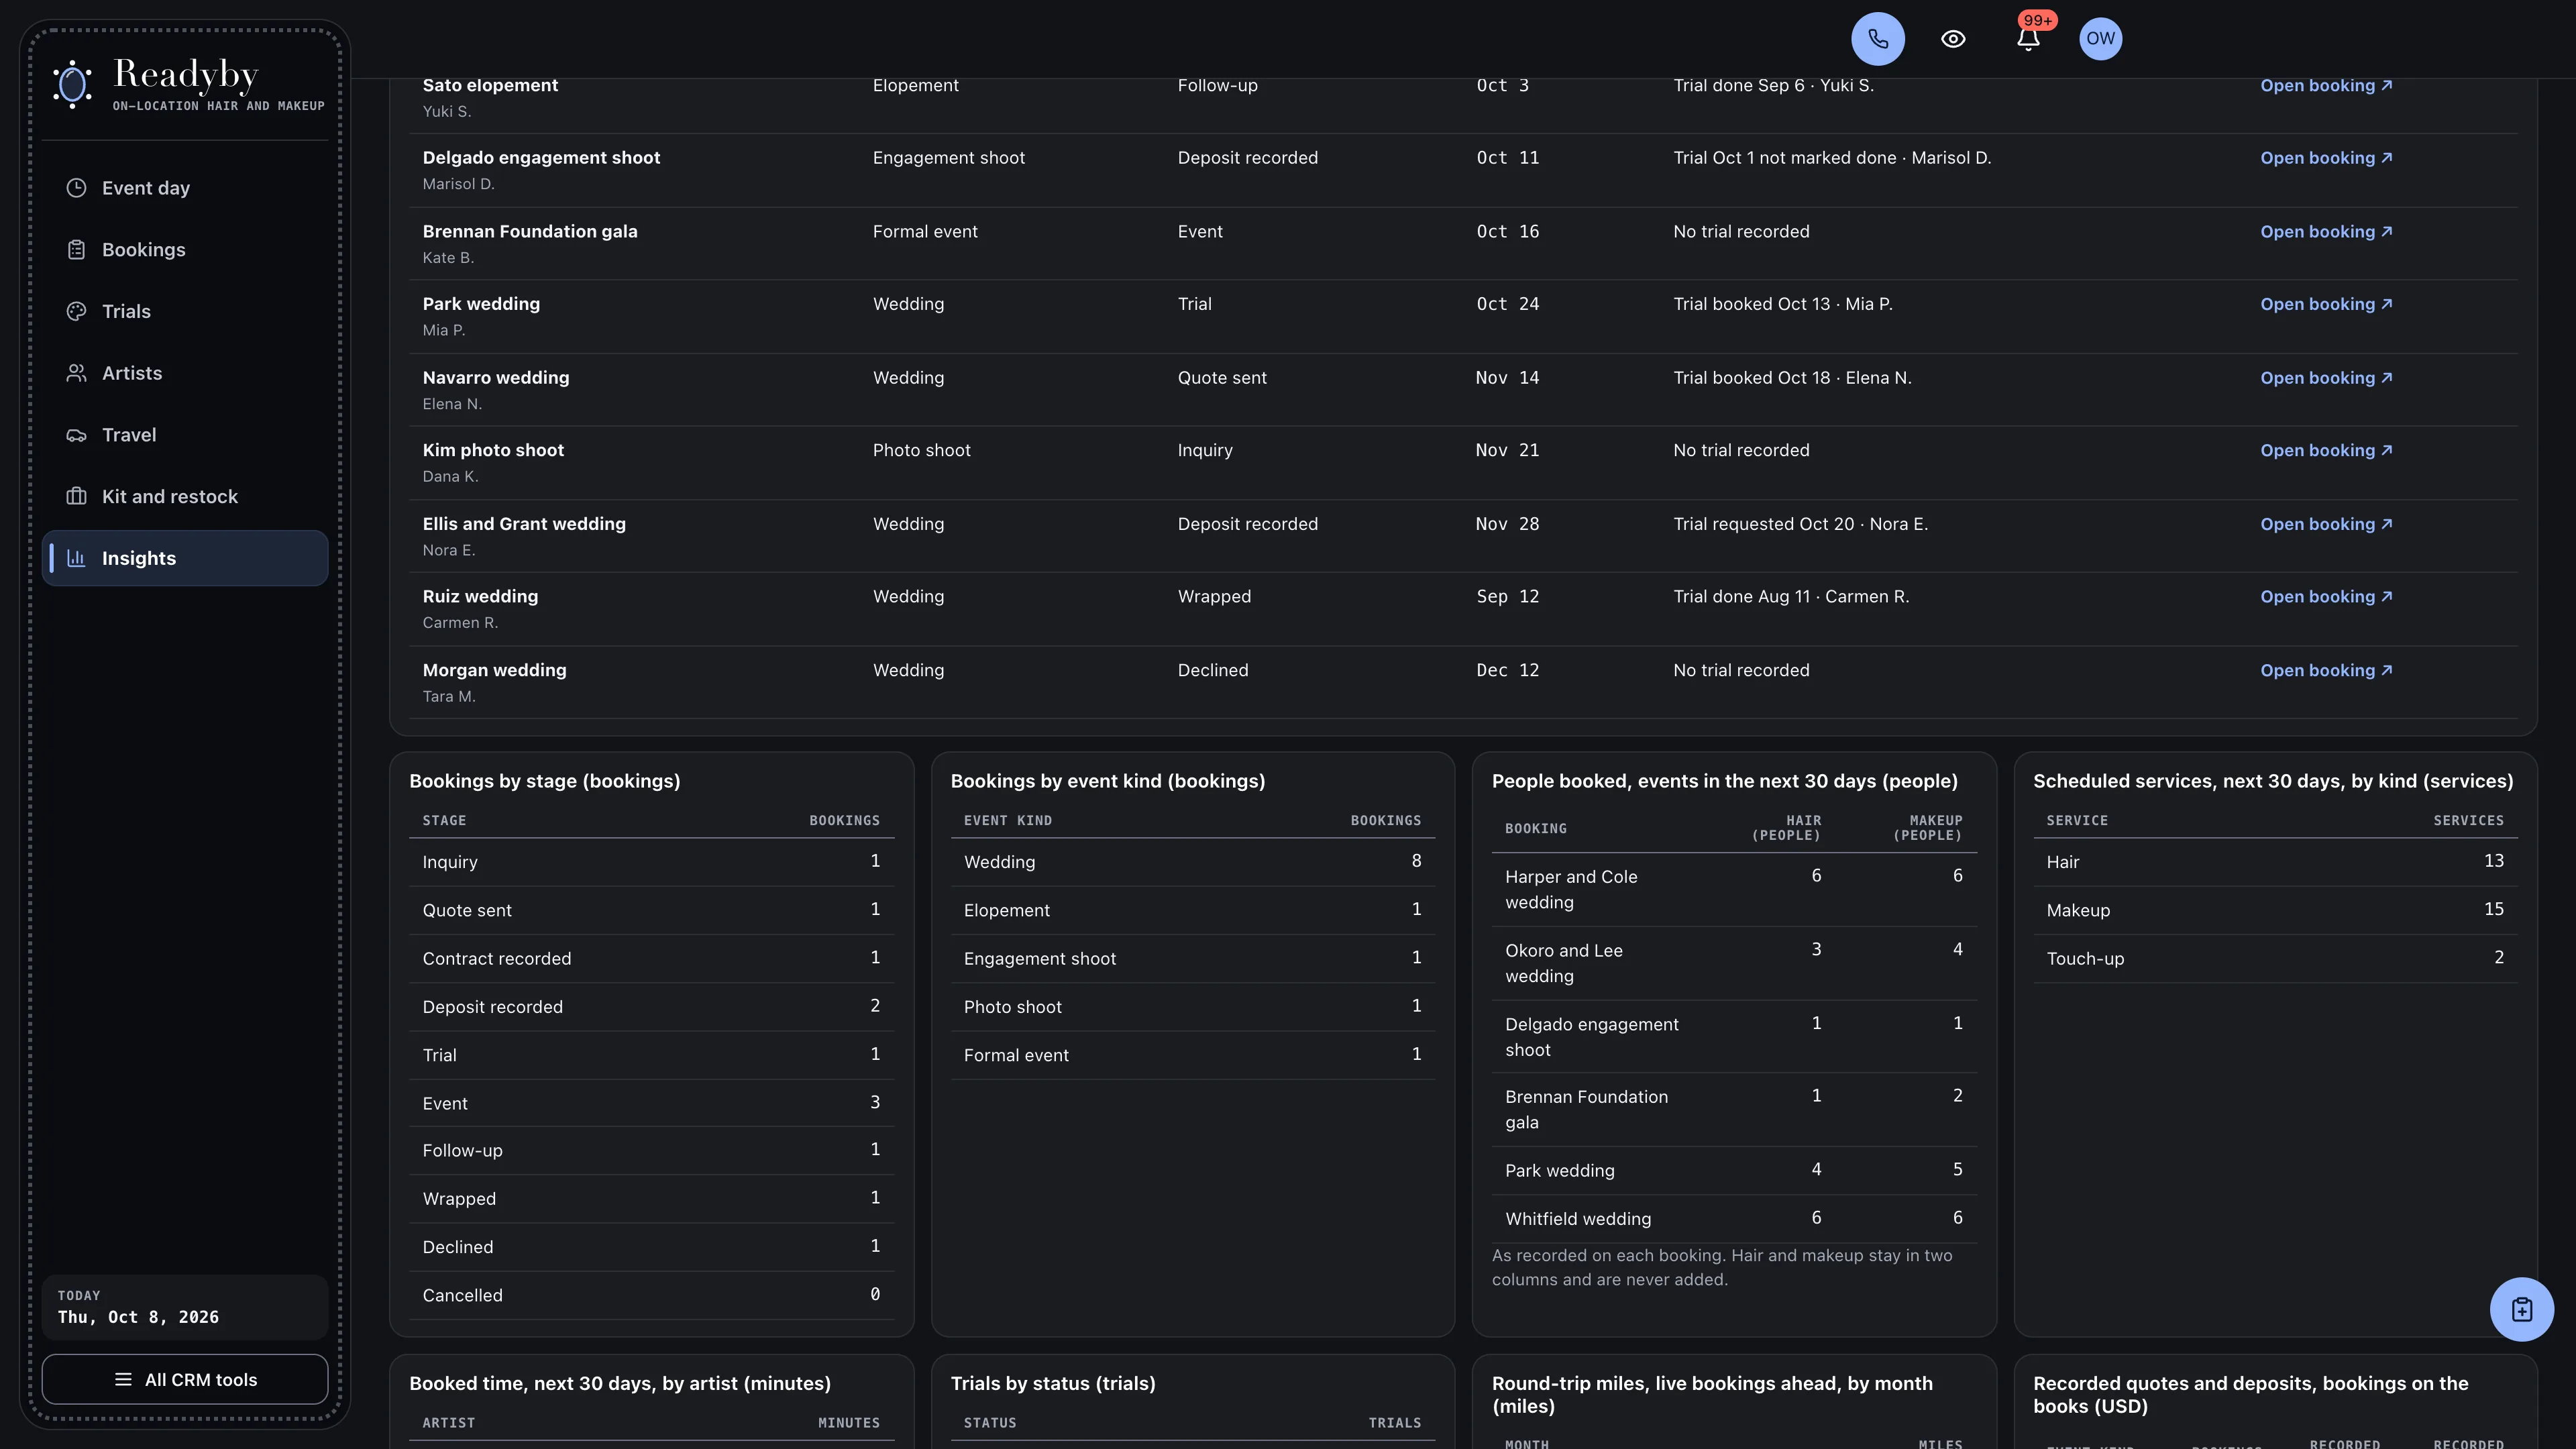This screenshot has width=2576, height=1449.
Task: Click the Travel car icon
Action: pos(76,435)
